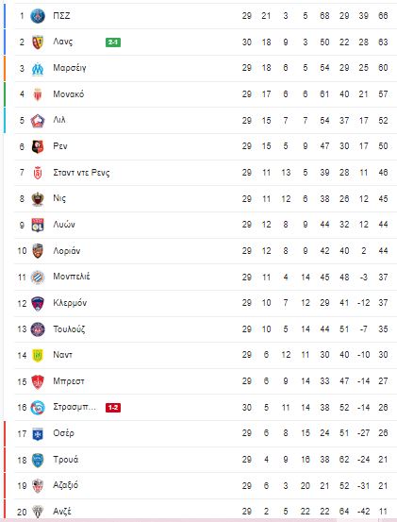Image resolution: width=397 pixels, height=522 pixels.
Task: Click the ΠΣΖ club crest icon
Action: click(x=38, y=16)
